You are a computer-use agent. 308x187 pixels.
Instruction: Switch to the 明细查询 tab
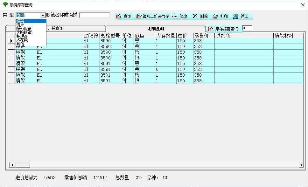pos(156,29)
